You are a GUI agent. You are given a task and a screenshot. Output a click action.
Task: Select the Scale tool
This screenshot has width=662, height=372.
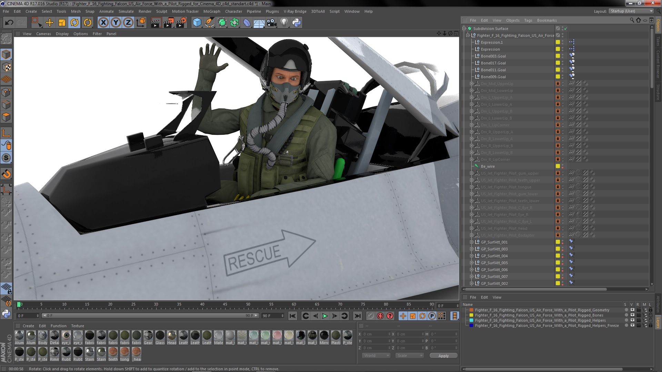click(62, 23)
